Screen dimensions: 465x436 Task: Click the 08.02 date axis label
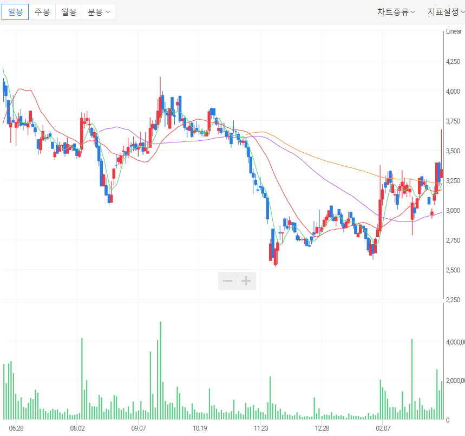pos(77,428)
